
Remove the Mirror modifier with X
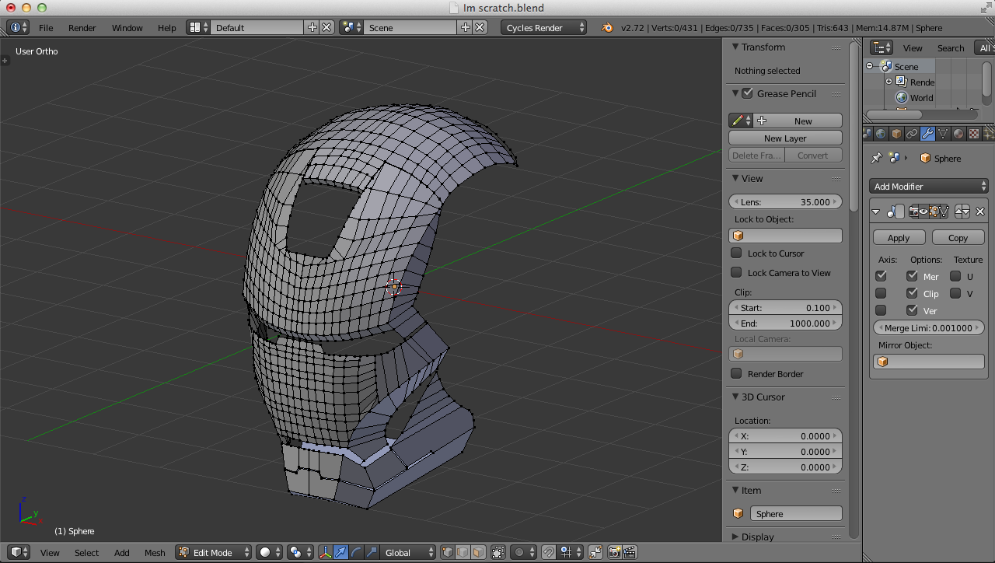[x=980, y=211]
